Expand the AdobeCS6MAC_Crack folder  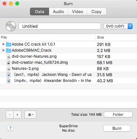[3, 50]
